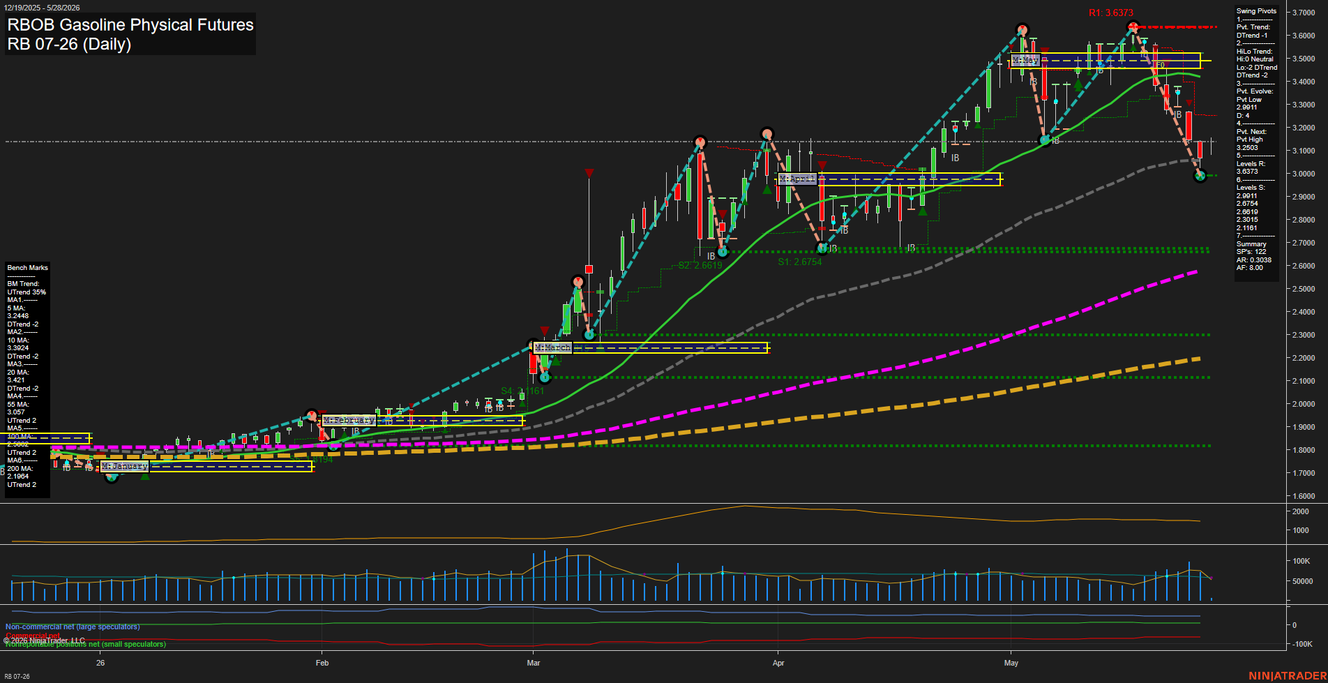Click the early April swing high pivot circle
The width and height of the screenshot is (1328, 683).
767,133
